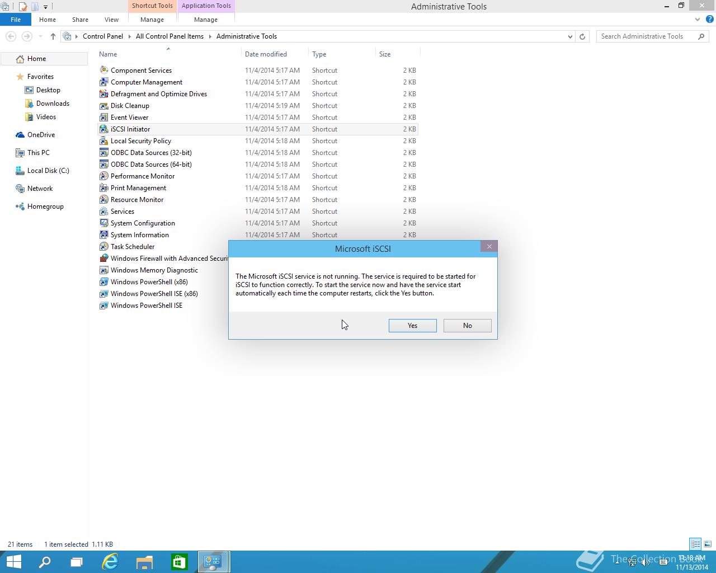The height and width of the screenshot is (573, 716).
Task: Click the System Configuration icon
Action: (x=103, y=223)
